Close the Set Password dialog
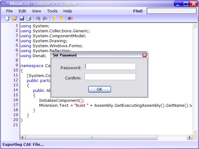 click(144, 55)
